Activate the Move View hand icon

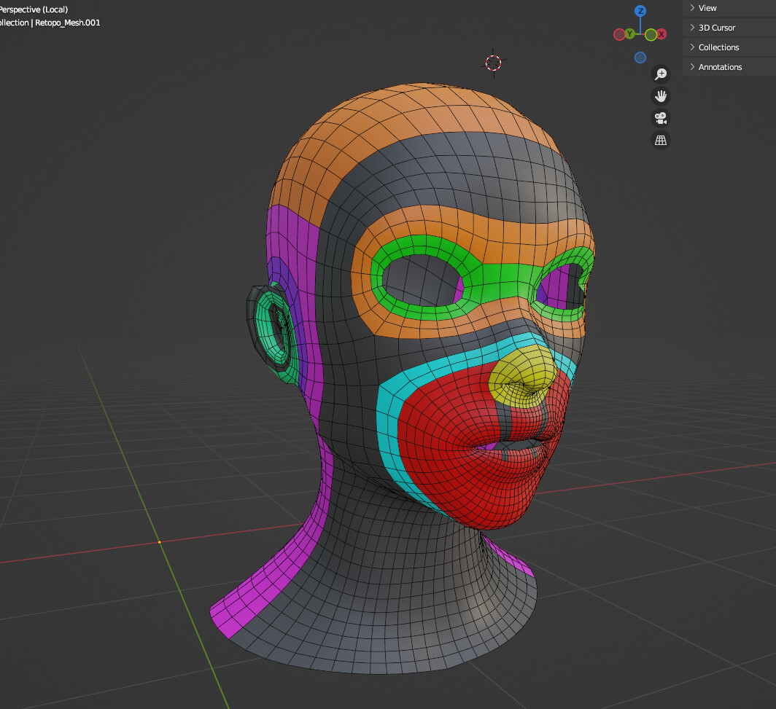[660, 95]
